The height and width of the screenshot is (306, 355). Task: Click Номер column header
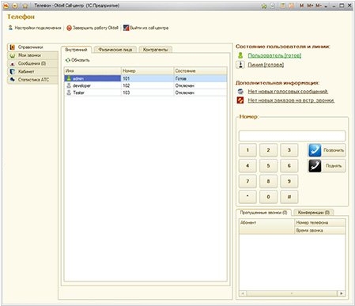click(x=147, y=71)
